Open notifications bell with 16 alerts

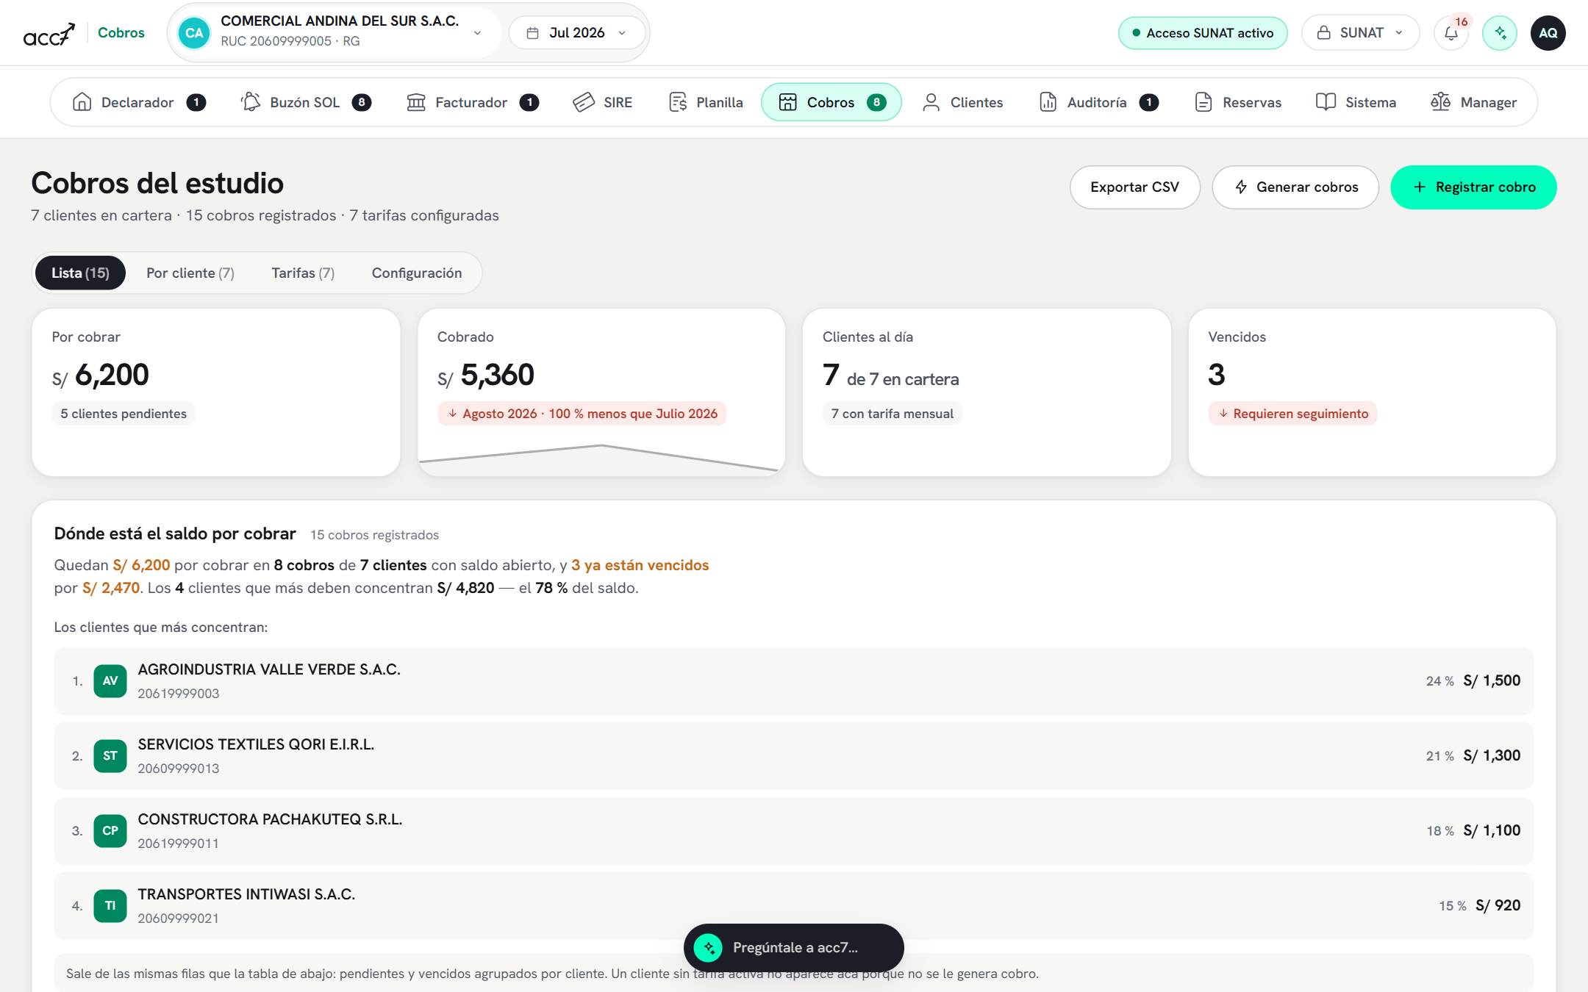[x=1451, y=33]
